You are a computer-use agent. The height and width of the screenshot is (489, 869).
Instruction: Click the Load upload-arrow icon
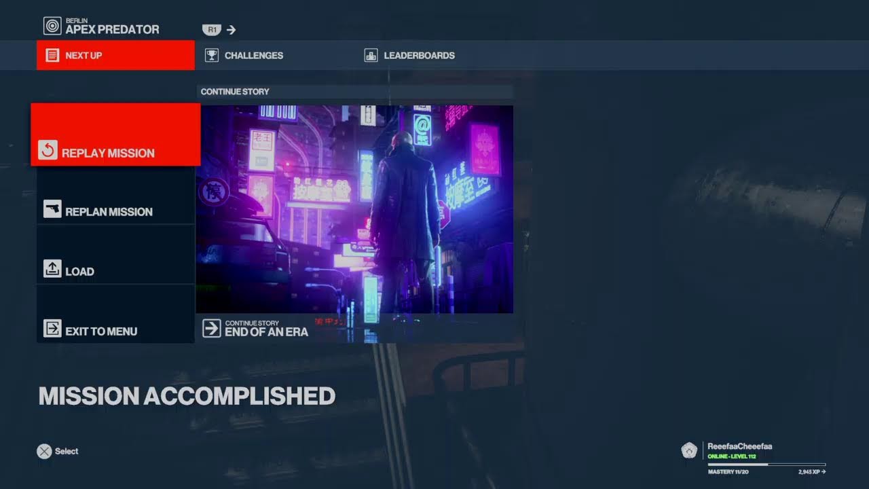tap(52, 268)
